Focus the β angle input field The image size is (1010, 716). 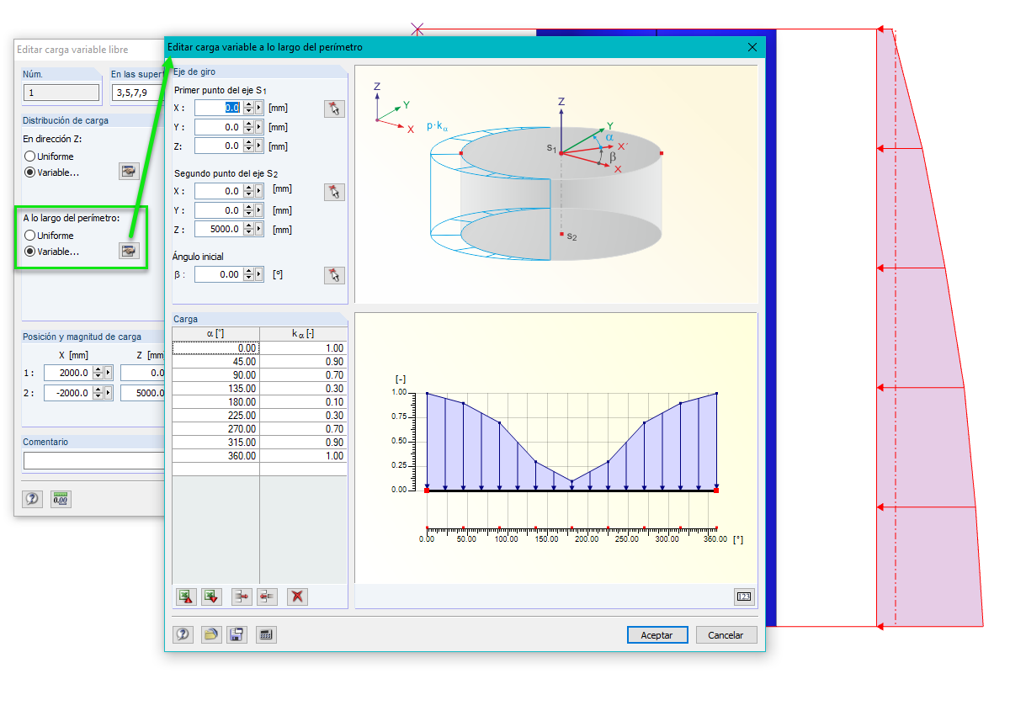(x=219, y=274)
